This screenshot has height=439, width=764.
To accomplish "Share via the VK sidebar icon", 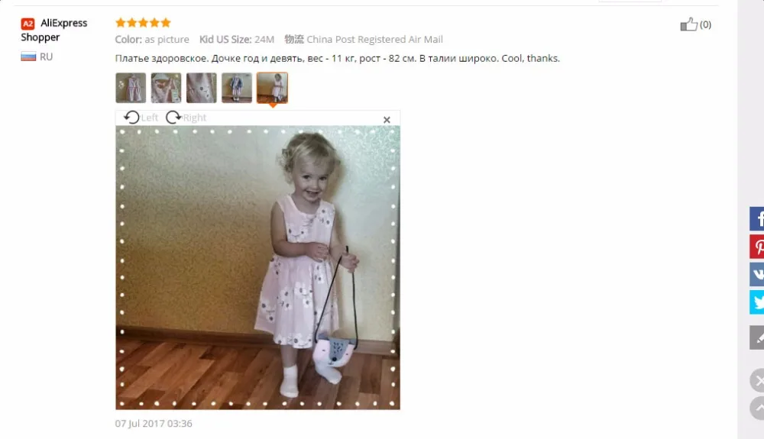I will (x=756, y=275).
